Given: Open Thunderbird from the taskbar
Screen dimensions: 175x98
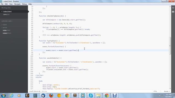Looking at the screenshot, I should click(43, 96).
